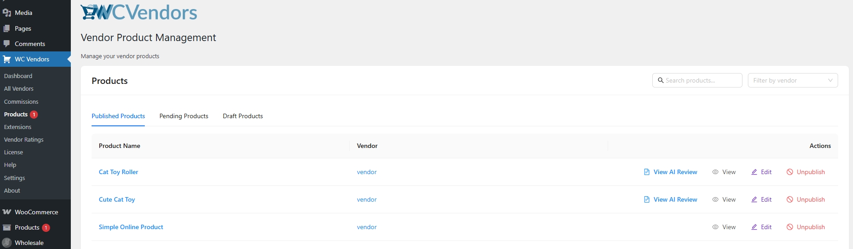Expand the Filter by vendor dropdown

[x=793, y=80]
